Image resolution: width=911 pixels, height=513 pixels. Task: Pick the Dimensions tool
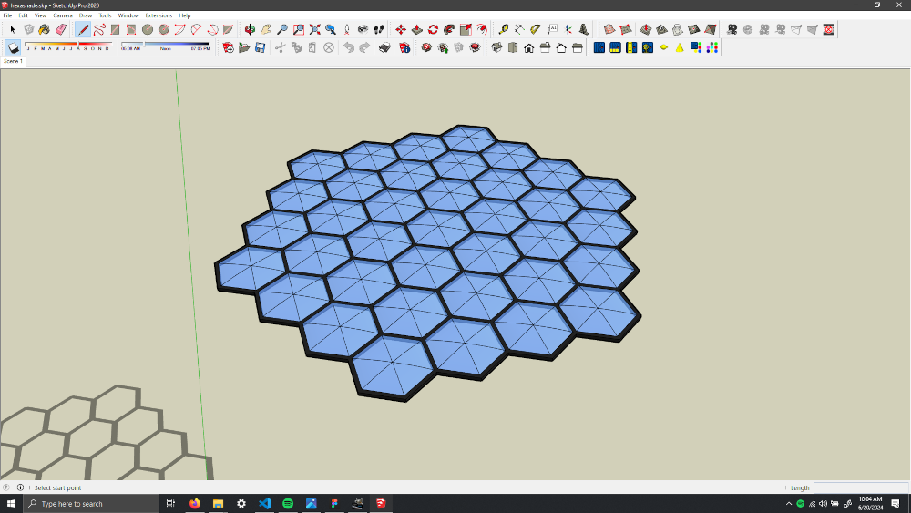[519, 29]
